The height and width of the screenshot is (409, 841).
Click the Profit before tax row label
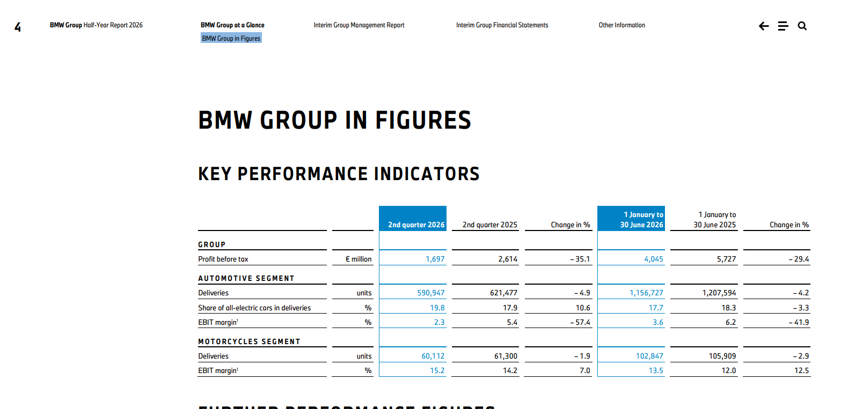point(223,259)
